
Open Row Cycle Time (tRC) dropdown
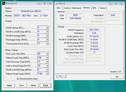(x=47, y=54)
